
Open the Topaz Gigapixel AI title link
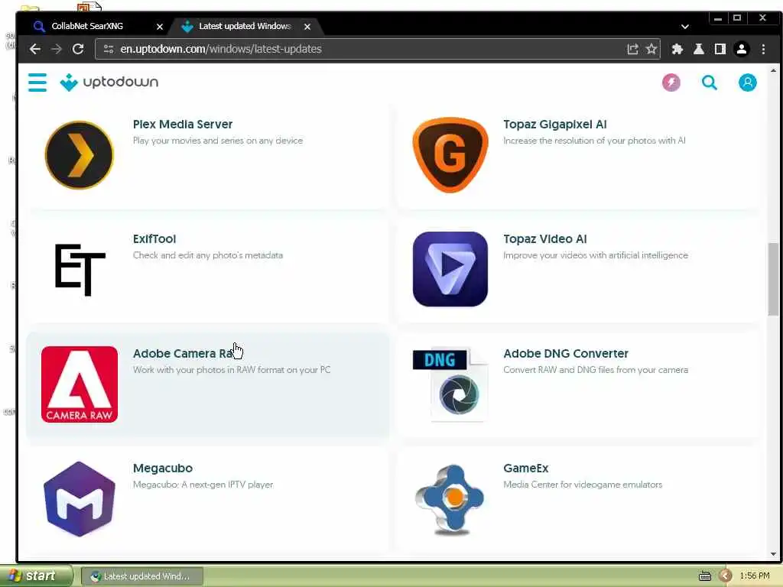pos(555,125)
